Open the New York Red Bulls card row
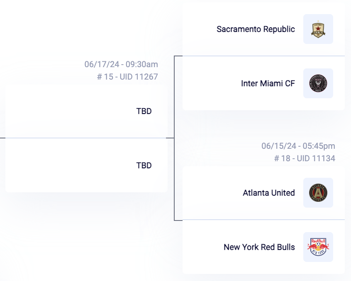The height and width of the screenshot is (281, 351). [263, 247]
